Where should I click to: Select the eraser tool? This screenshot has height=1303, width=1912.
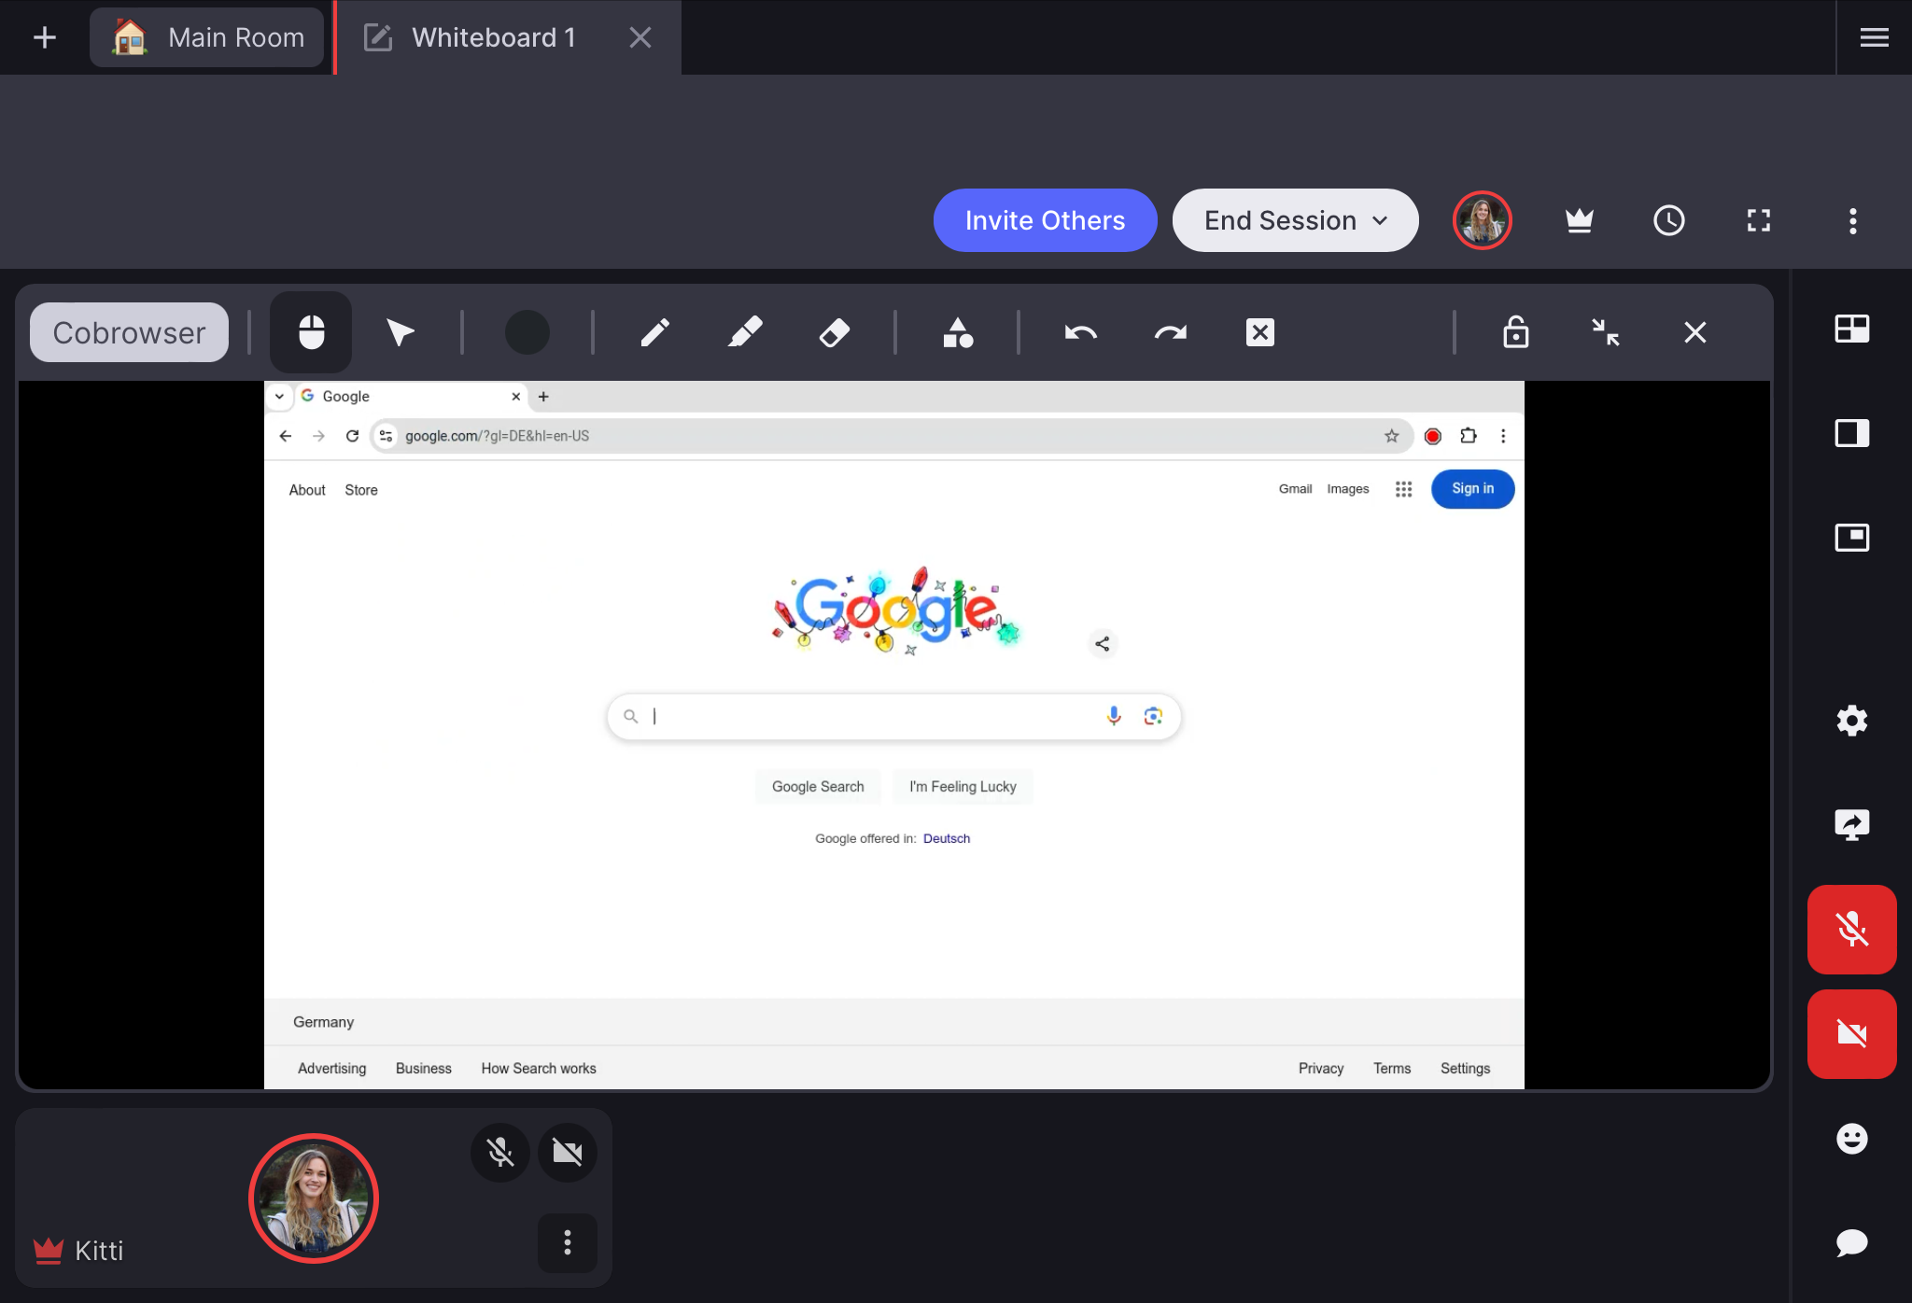834,332
